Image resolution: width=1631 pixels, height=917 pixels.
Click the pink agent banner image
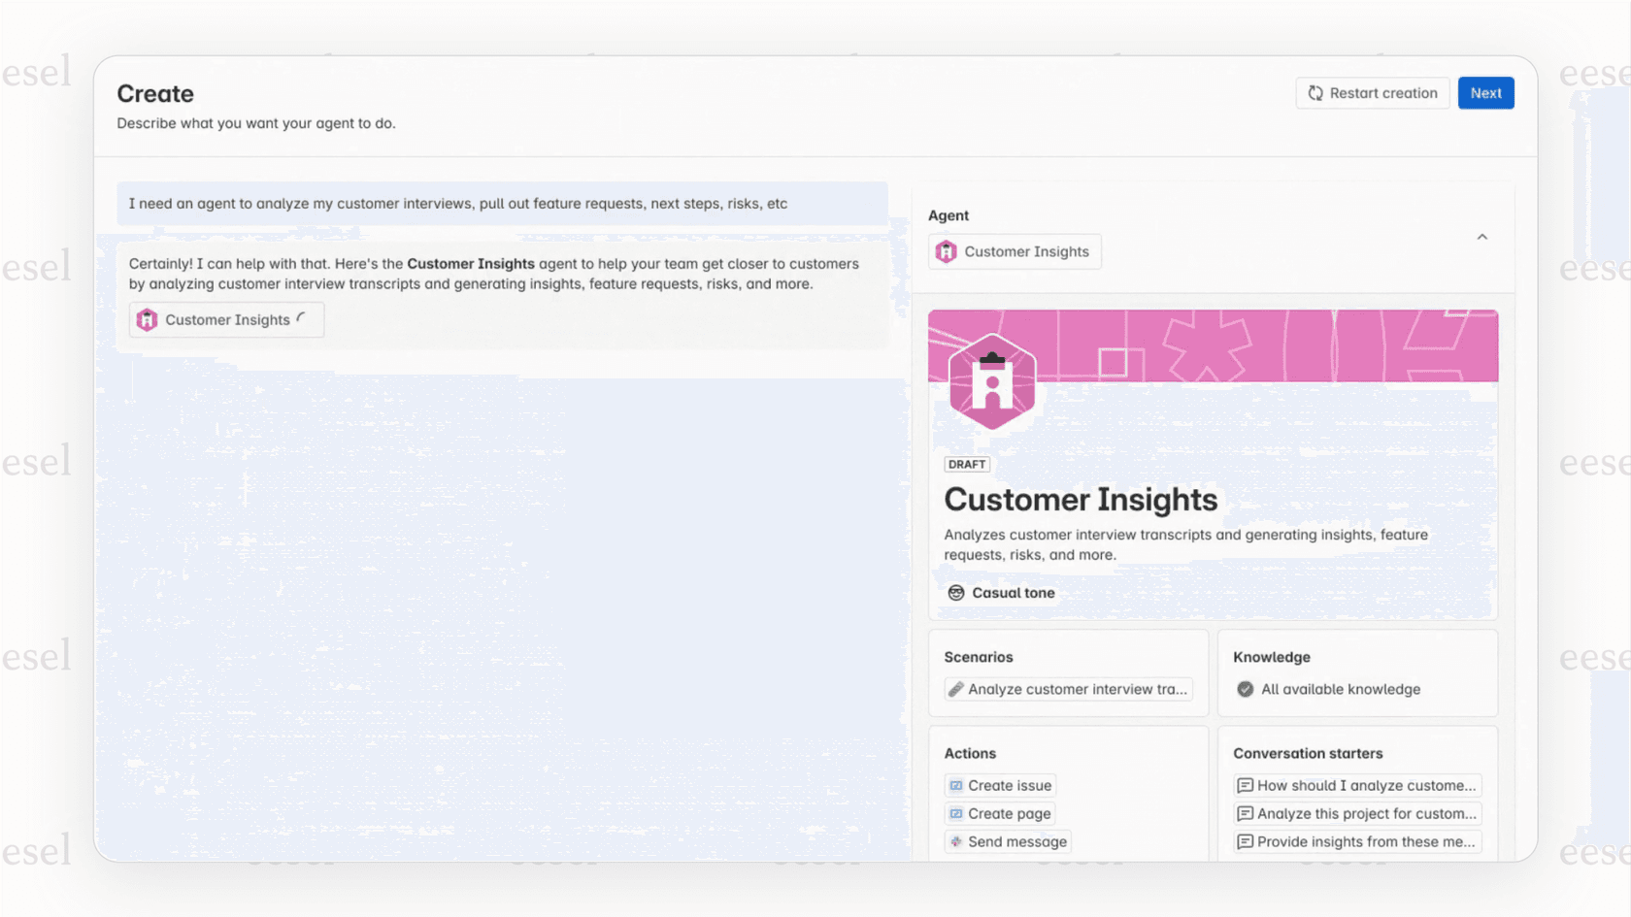tap(1262, 345)
